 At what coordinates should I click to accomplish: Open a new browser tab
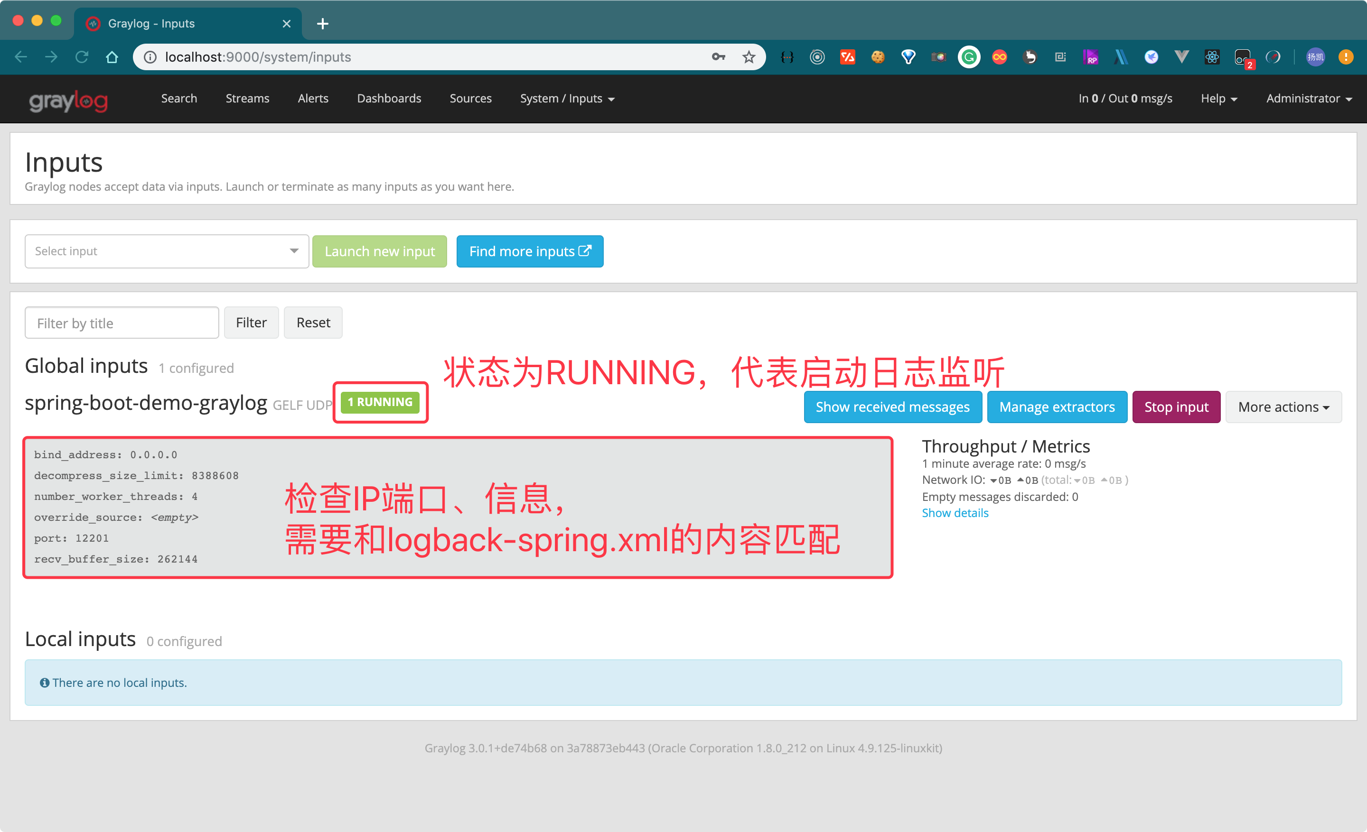tap(322, 24)
